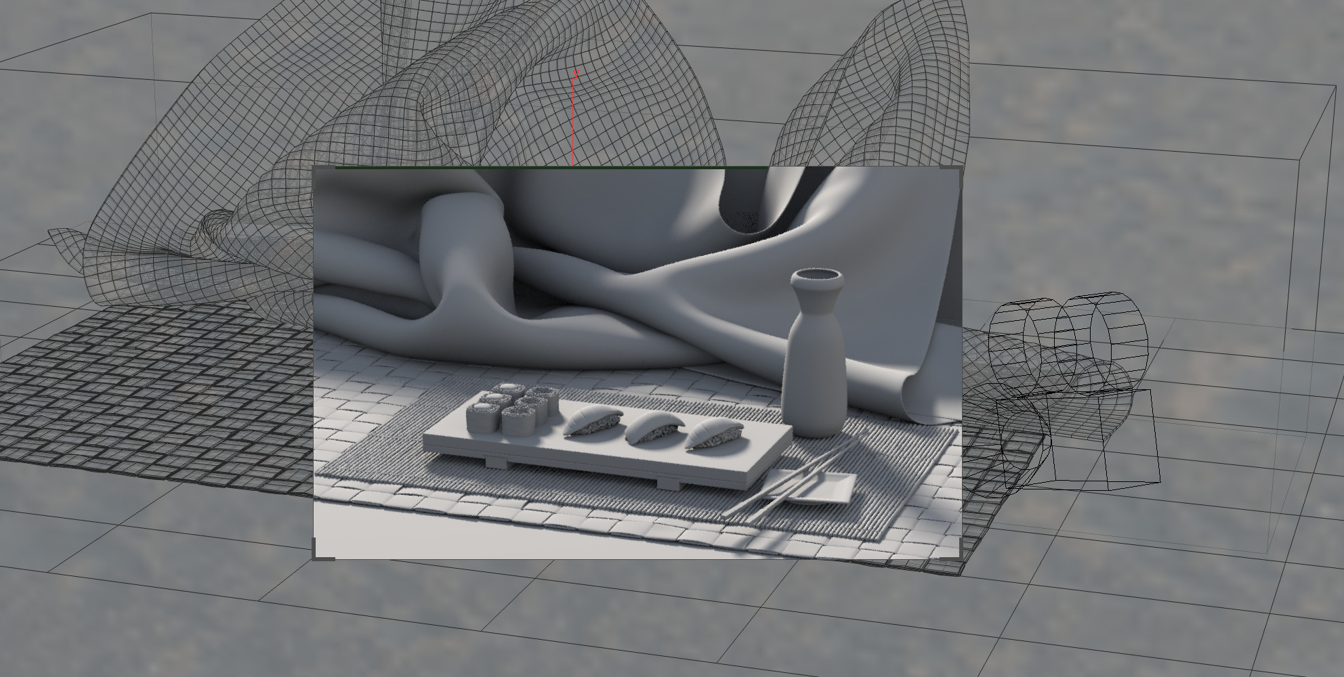1344x677 pixels.
Task: Click the red Y axis label
Action: coord(576,74)
